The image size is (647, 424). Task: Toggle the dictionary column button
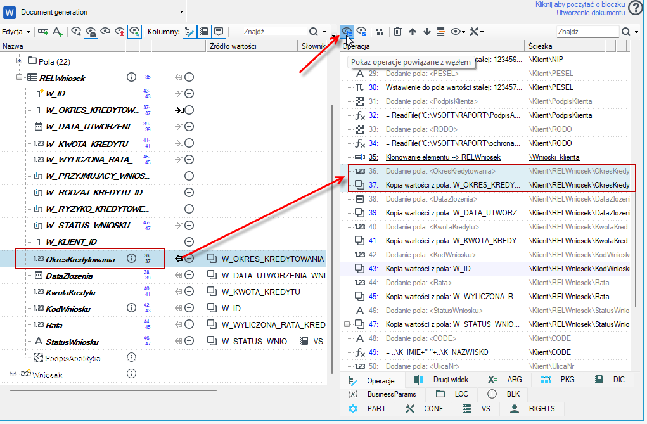click(x=204, y=32)
